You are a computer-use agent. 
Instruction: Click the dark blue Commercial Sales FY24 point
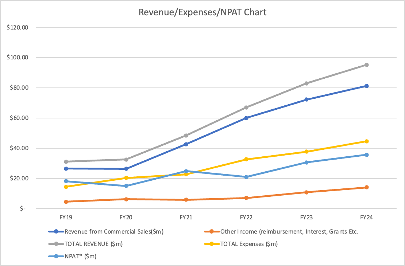(366, 86)
